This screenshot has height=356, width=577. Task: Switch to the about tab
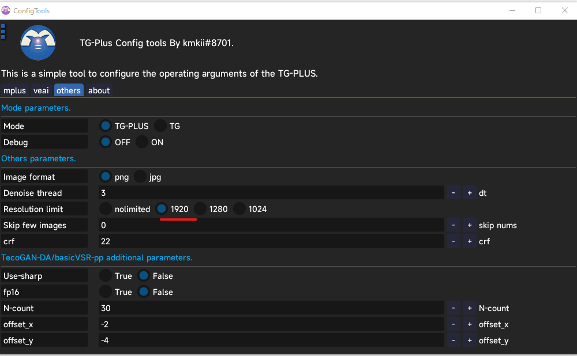coord(99,90)
